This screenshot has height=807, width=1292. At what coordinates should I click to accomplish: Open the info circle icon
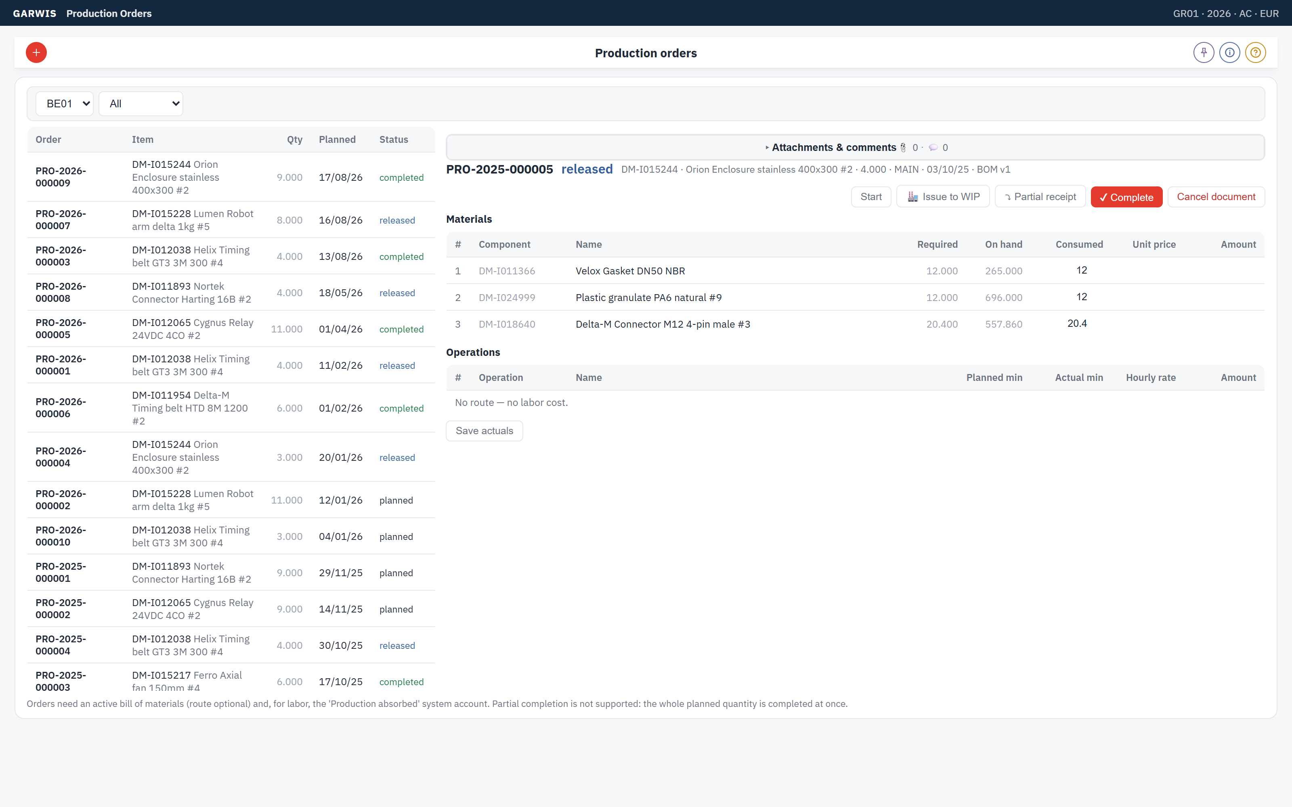[1229, 52]
